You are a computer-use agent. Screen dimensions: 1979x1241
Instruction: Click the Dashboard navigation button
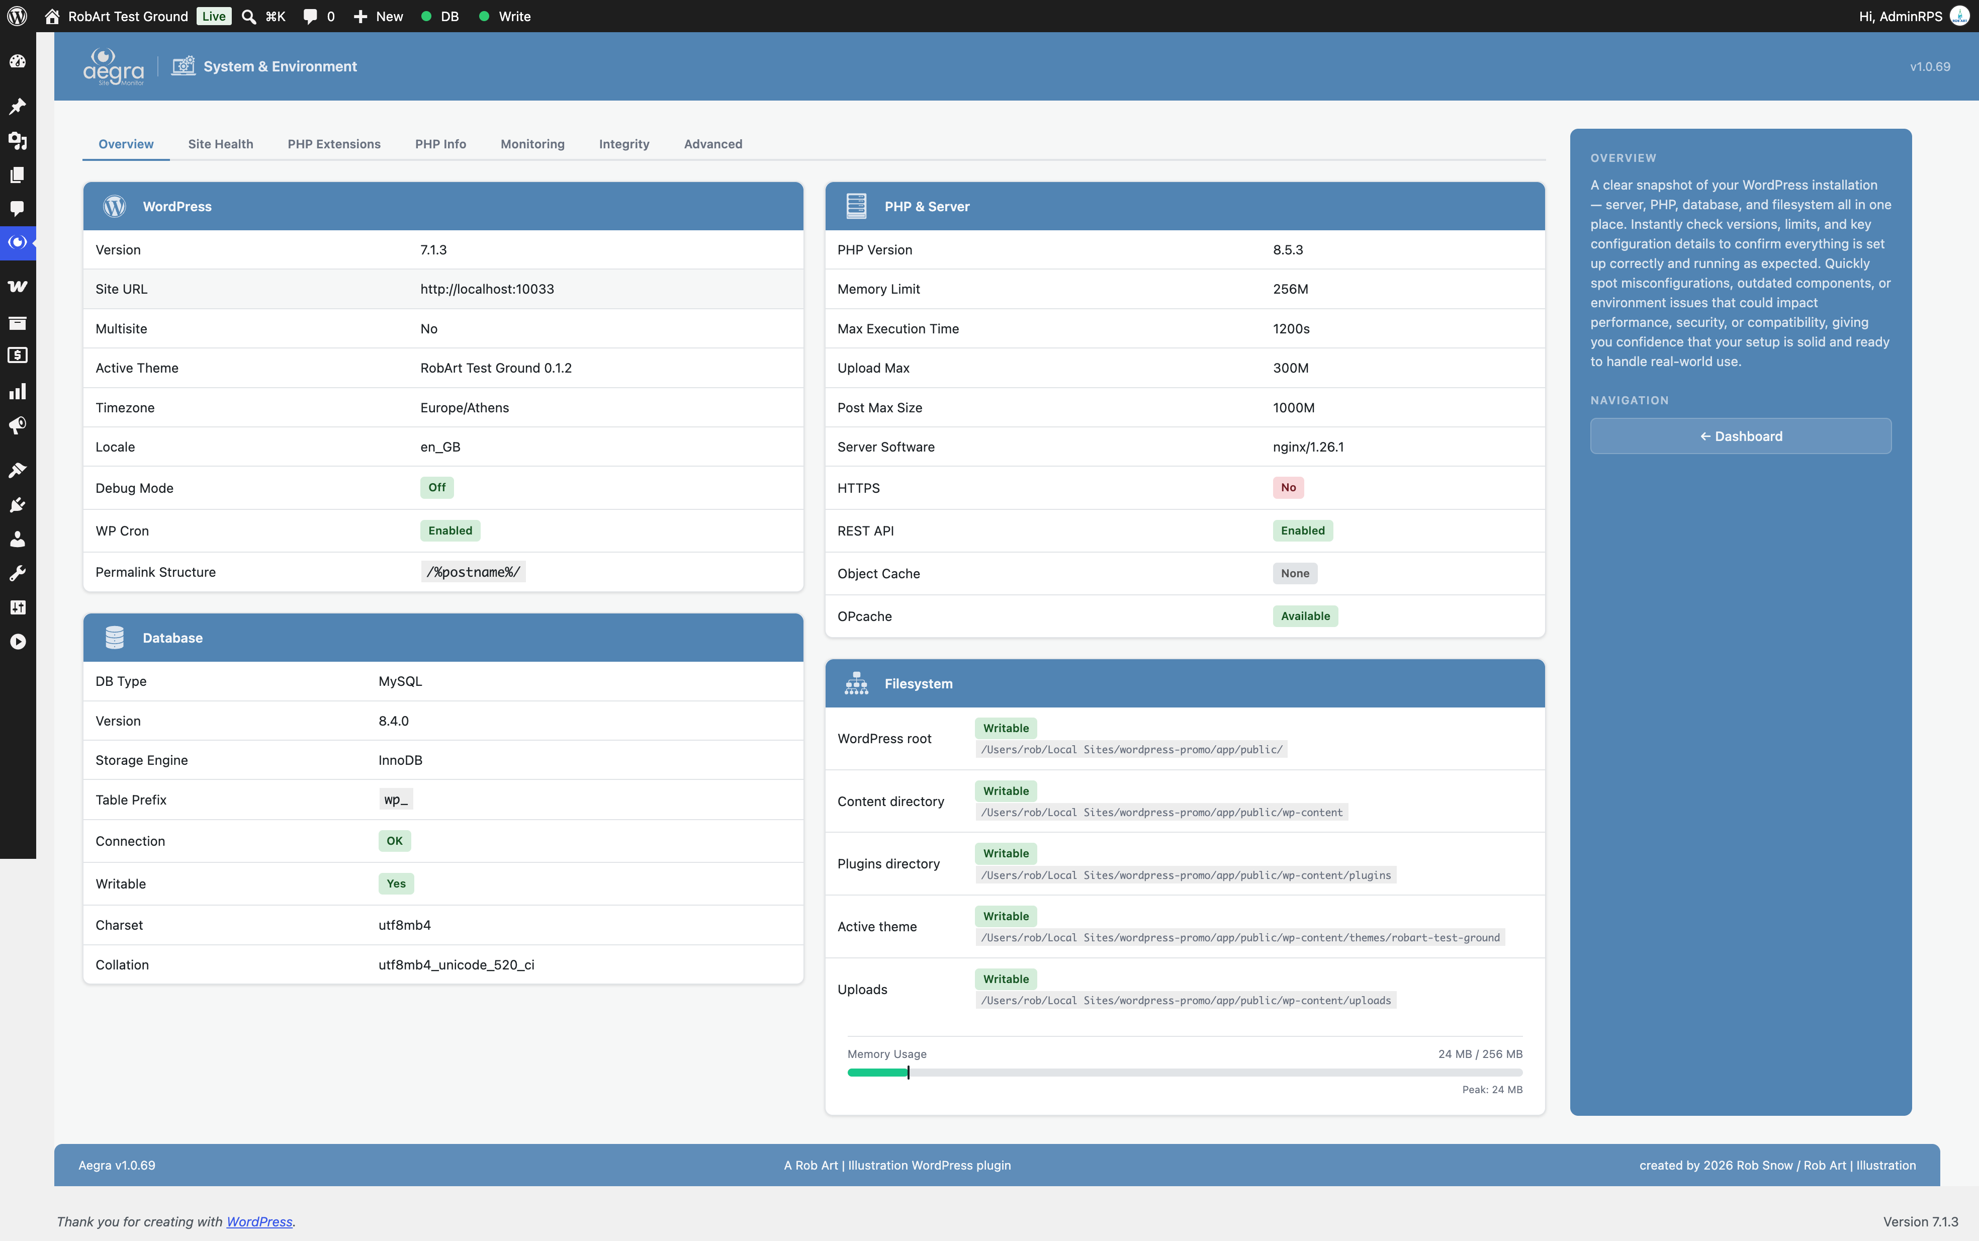click(1740, 436)
